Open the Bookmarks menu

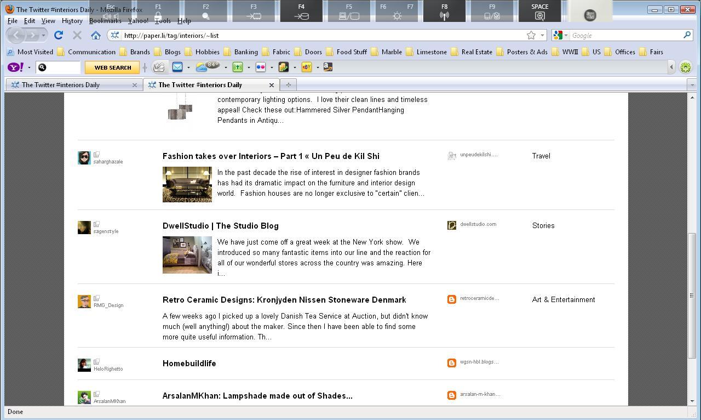pos(105,21)
